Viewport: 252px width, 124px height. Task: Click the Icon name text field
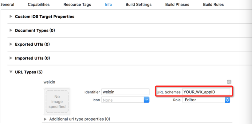[123, 100]
